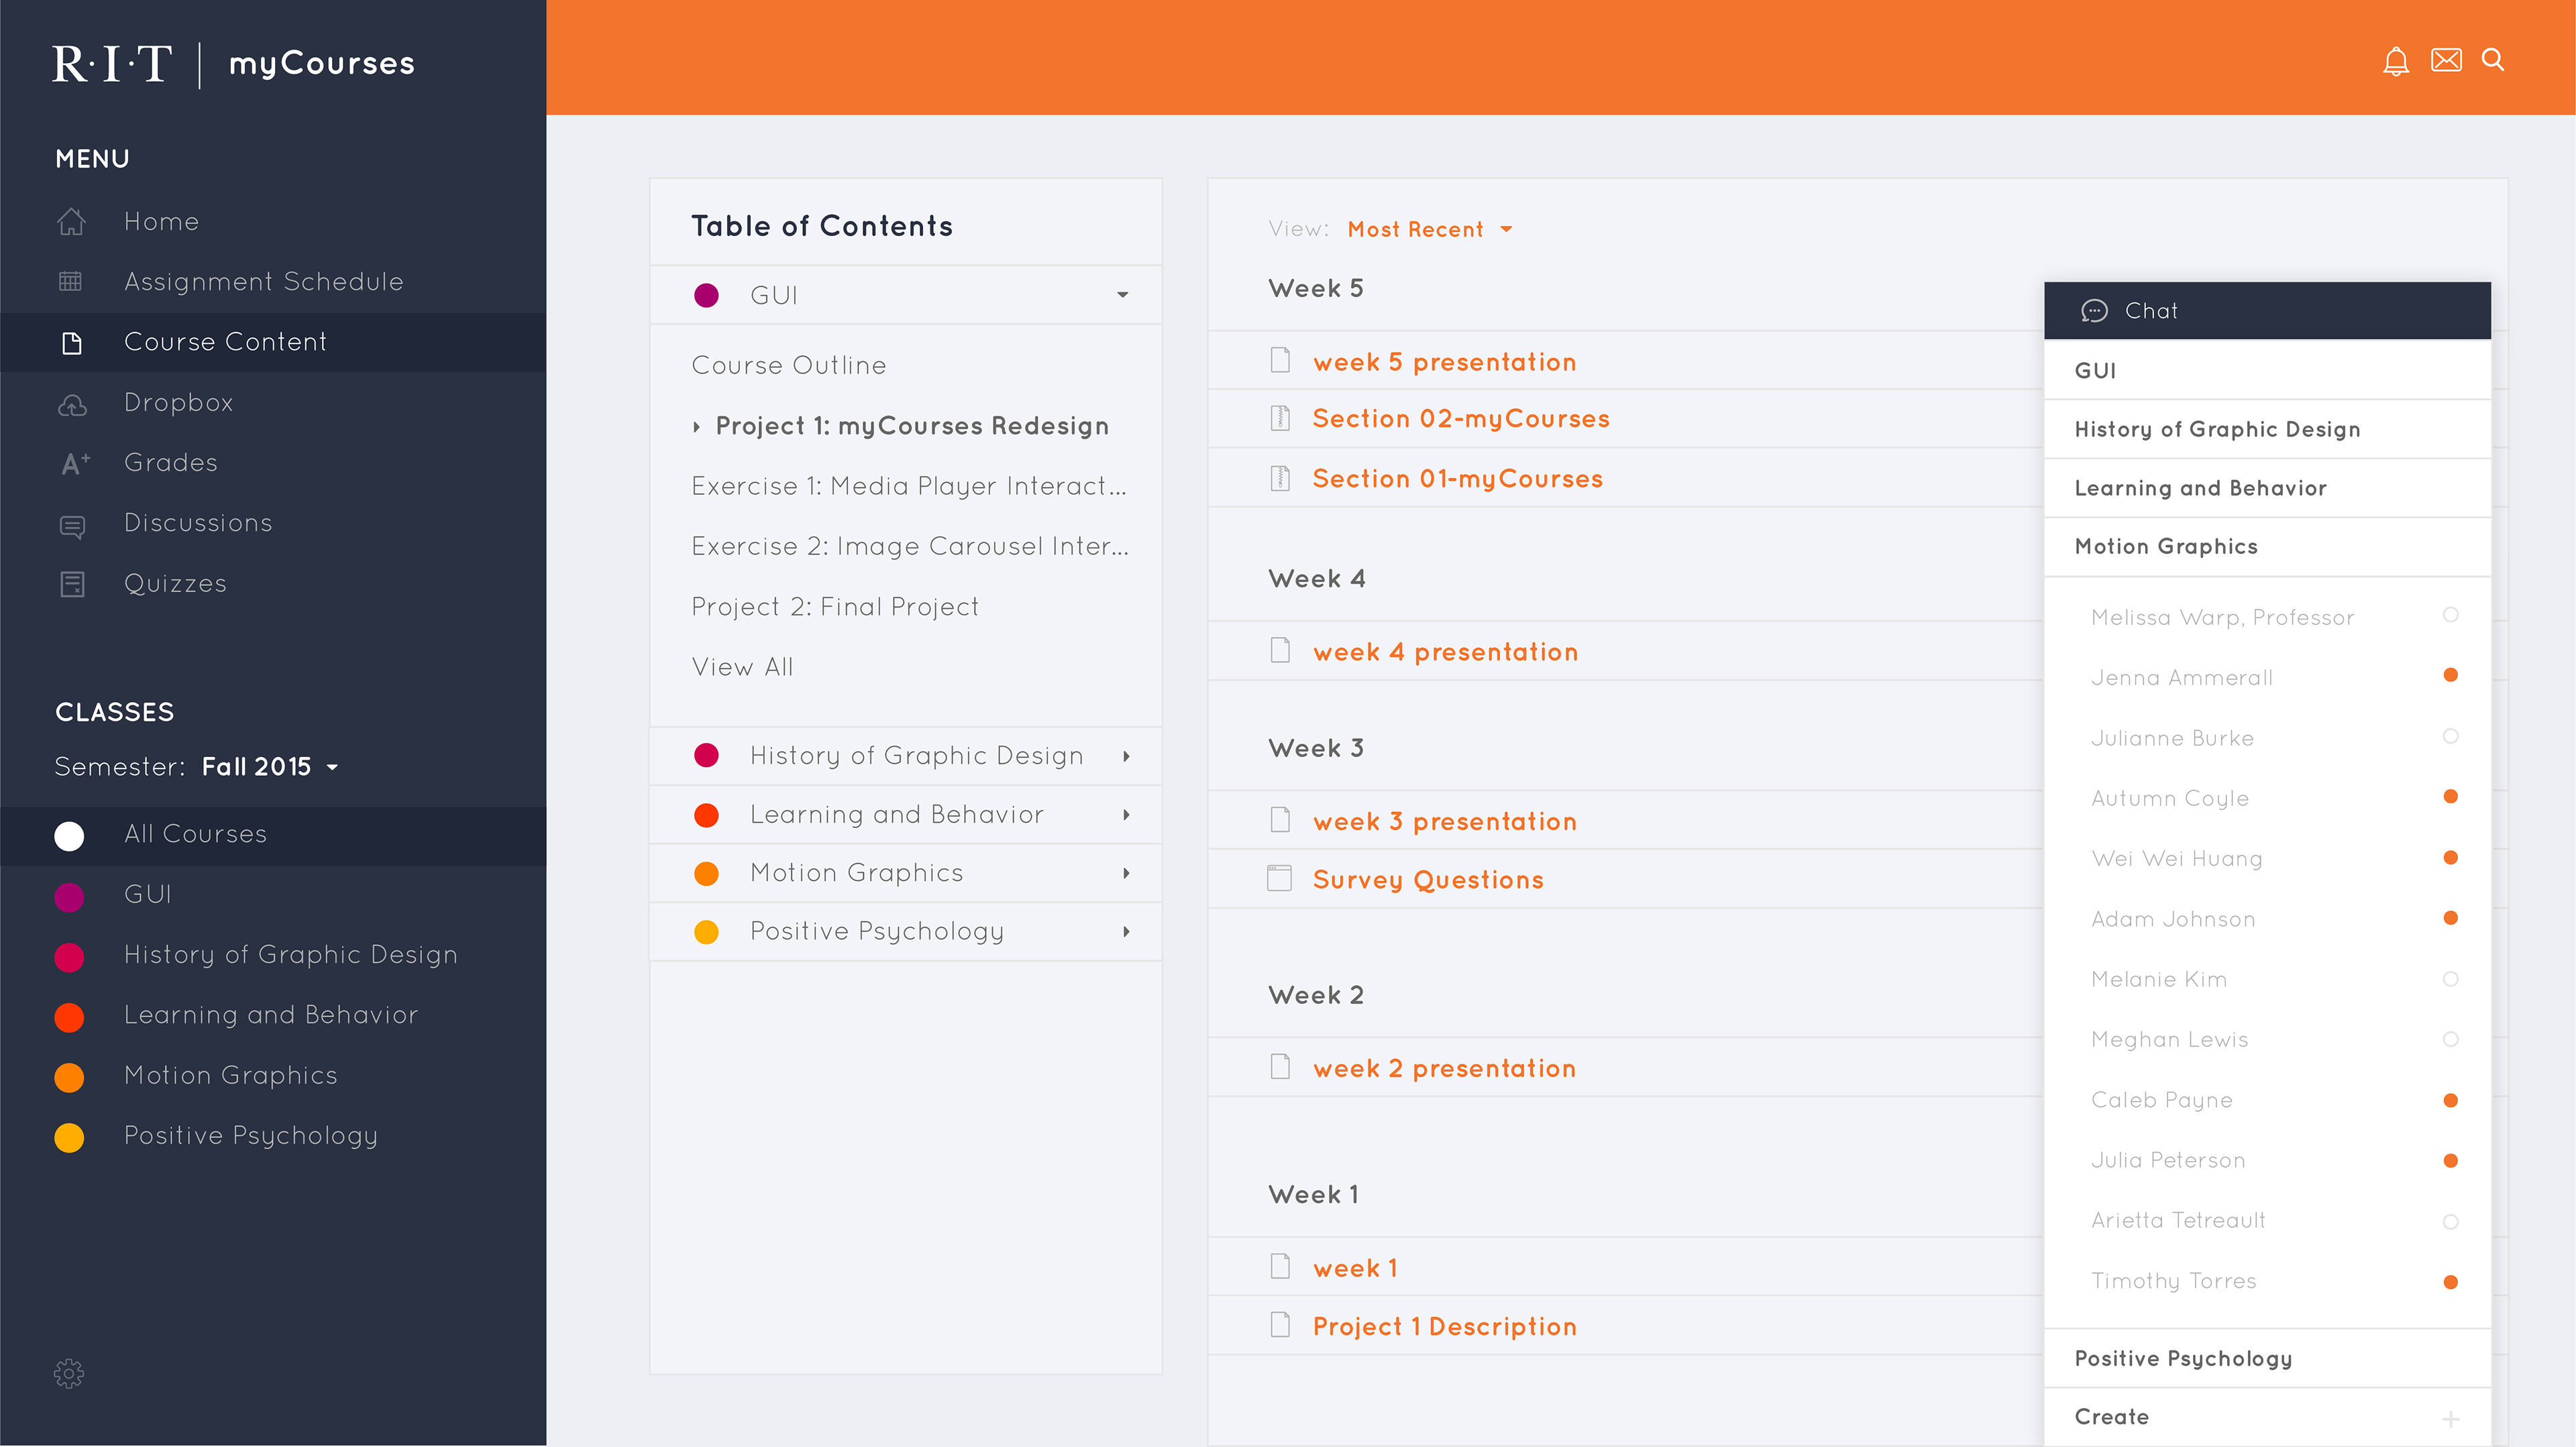Click the file icon beside week 2 presentation
This screenshot has width=2576, height=1447.
tap(1280, 1066)
